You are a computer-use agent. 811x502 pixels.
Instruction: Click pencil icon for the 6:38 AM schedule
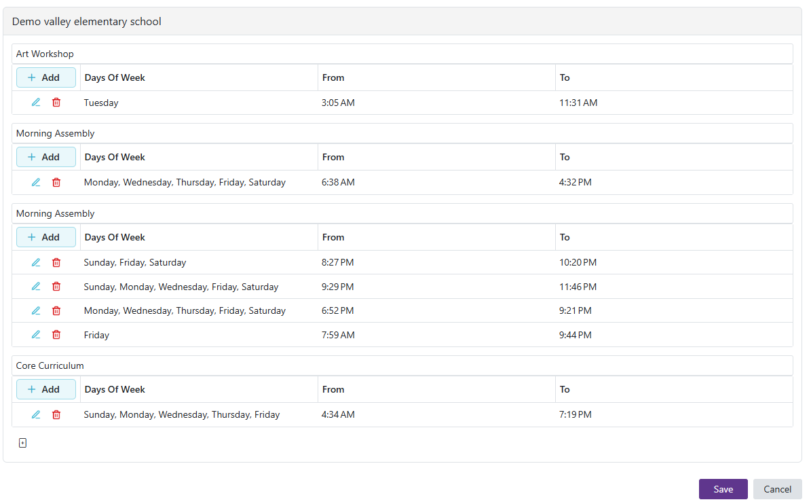point(36,182)
